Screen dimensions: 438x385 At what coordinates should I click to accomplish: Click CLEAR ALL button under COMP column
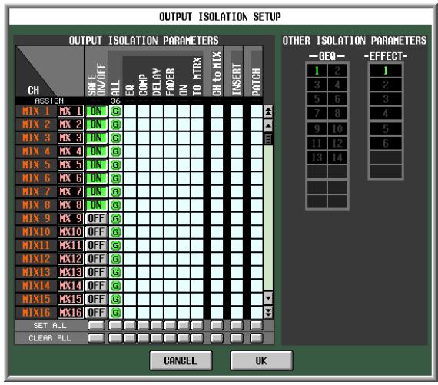click(x=143, y=338)
